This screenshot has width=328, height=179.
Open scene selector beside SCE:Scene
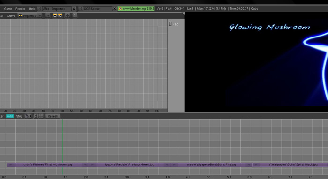coord(81,9)
